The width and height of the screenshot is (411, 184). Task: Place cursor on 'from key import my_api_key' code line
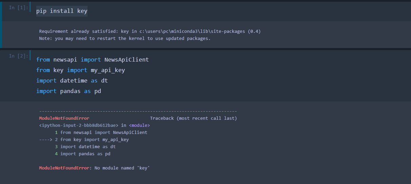click(x=80, y=70)
